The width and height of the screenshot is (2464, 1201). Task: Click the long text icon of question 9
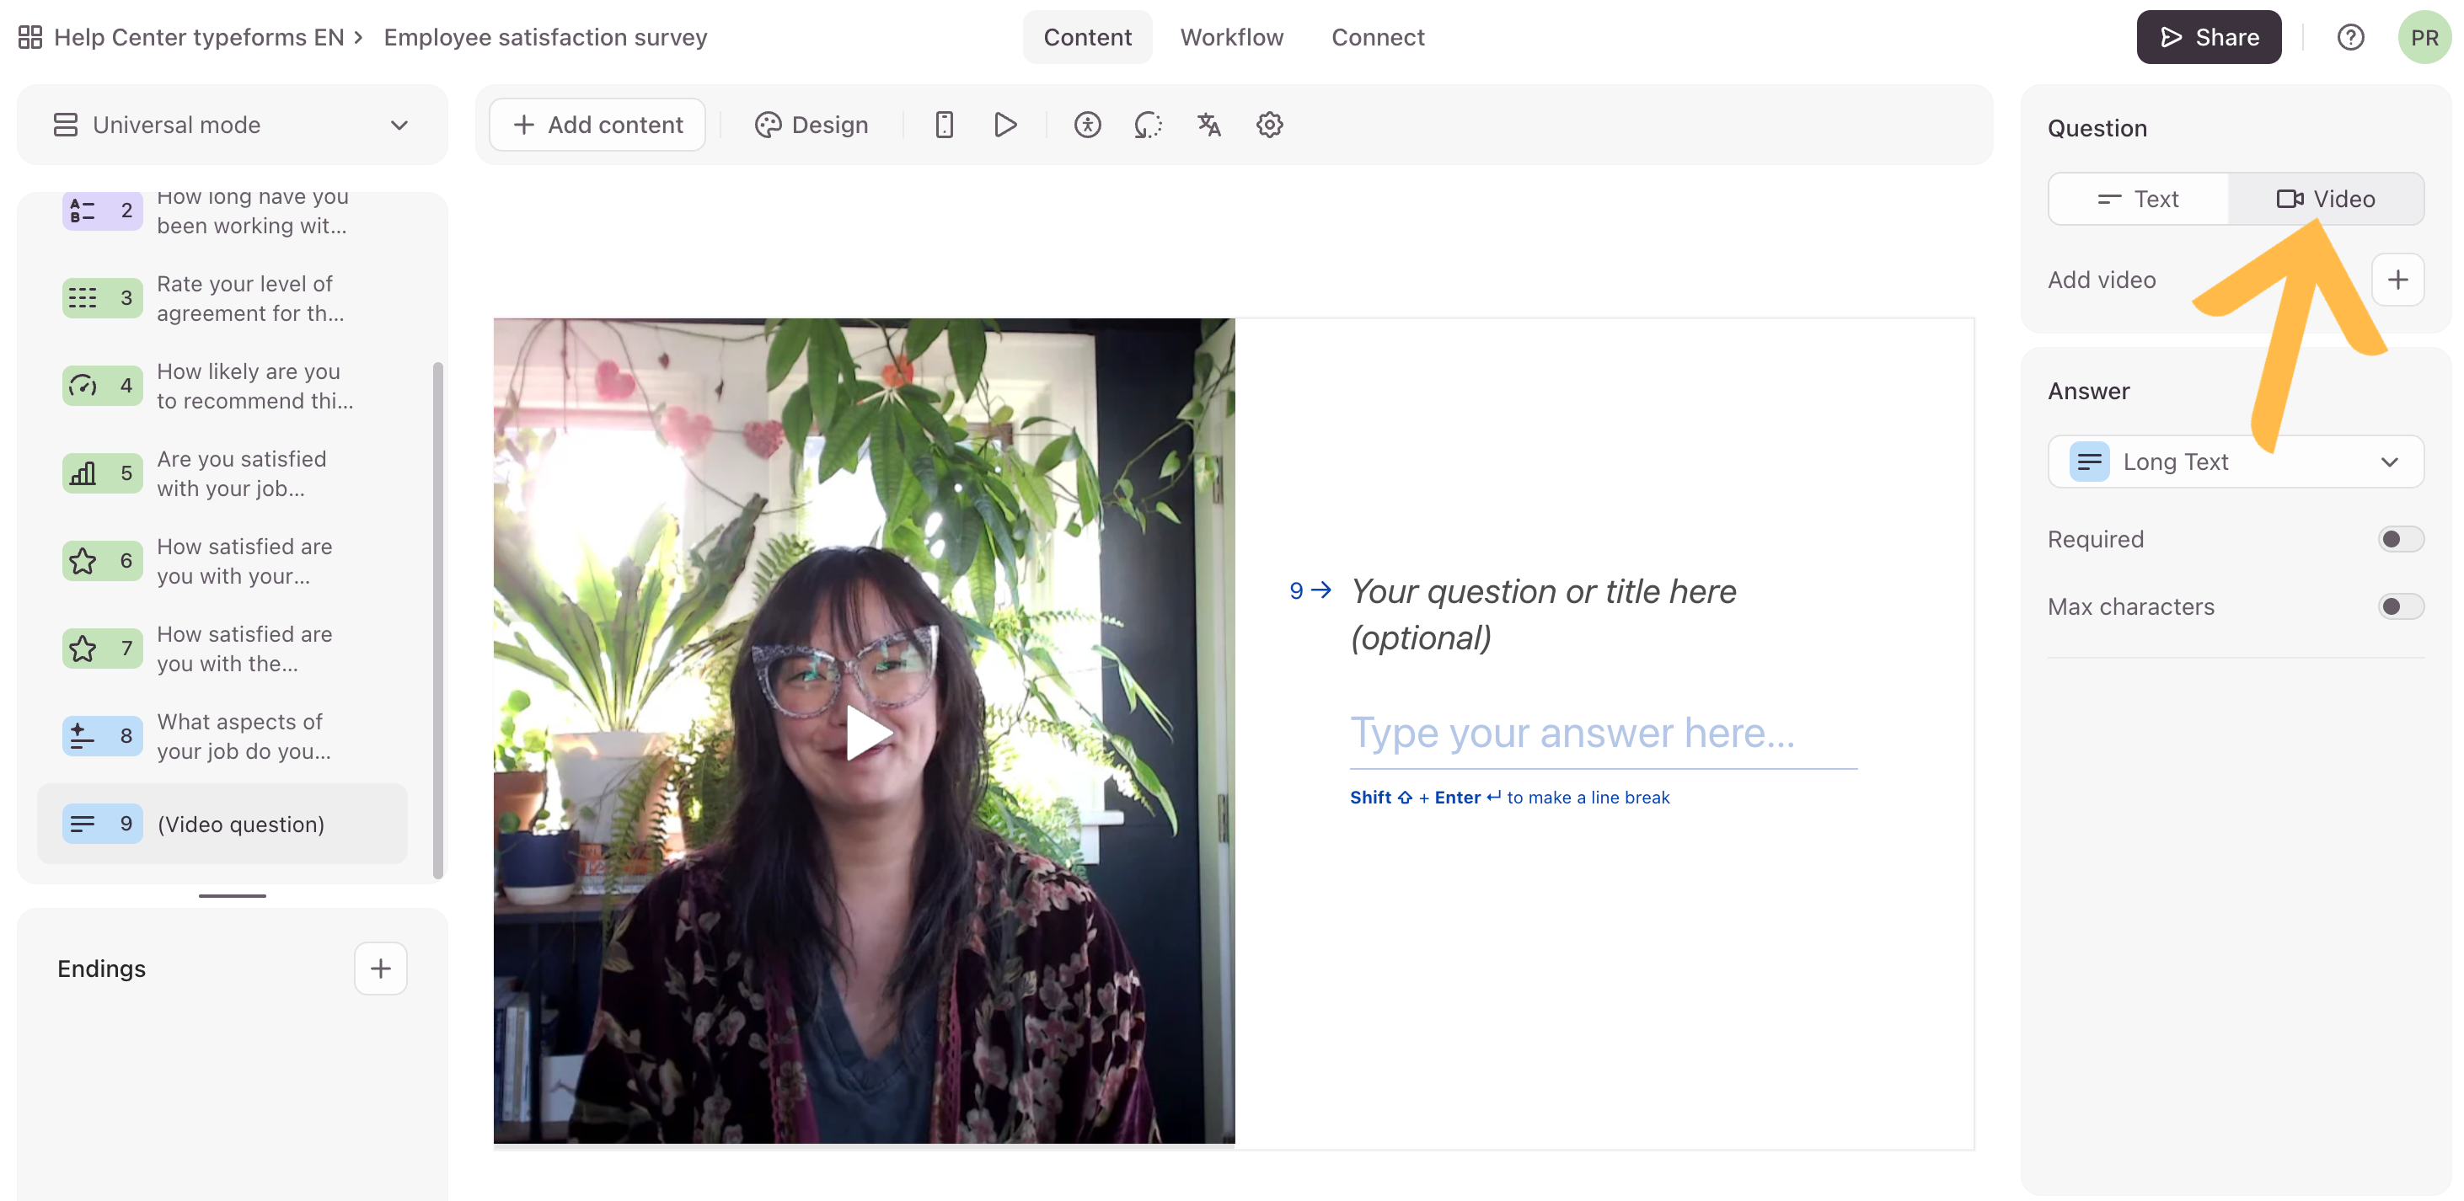click(x=83, y=825)
